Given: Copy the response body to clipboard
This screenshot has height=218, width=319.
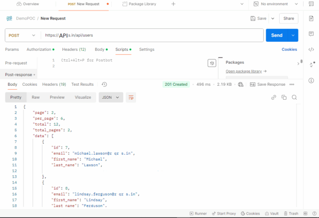Looking at the screenshot, I should [x=284, y=97].
